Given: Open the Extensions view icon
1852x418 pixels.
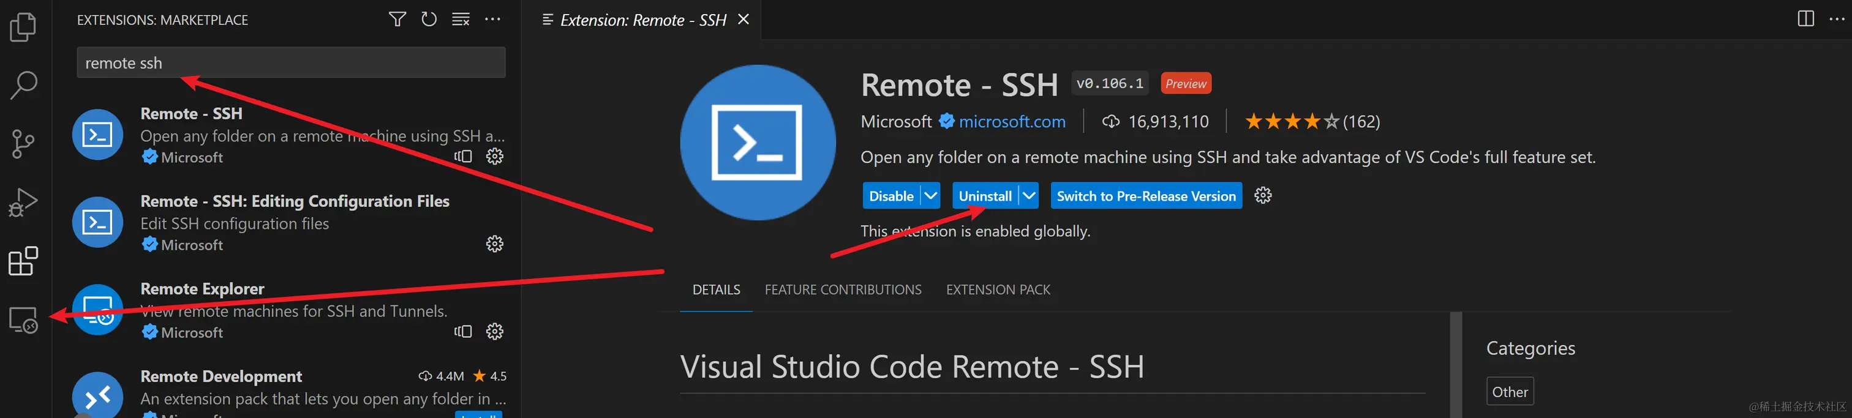Looking at the screenshot, I should point(23,261).
